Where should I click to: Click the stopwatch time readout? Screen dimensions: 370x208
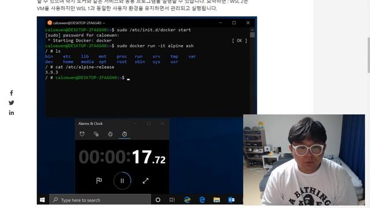point(122,157)
